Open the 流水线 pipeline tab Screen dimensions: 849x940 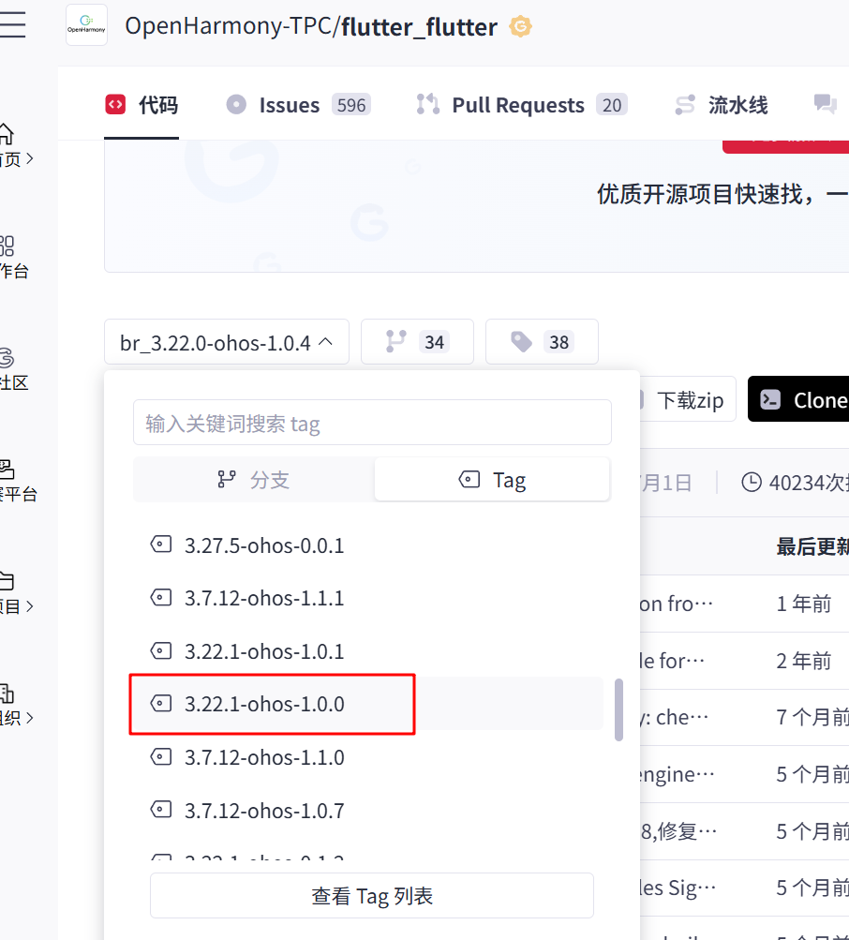tap(722, 105)
